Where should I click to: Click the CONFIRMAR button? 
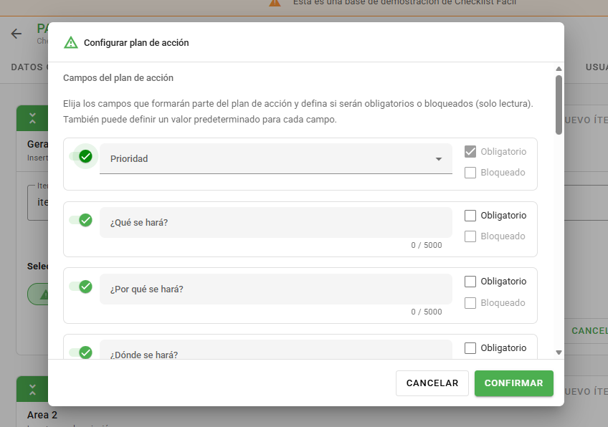[514, 383]
